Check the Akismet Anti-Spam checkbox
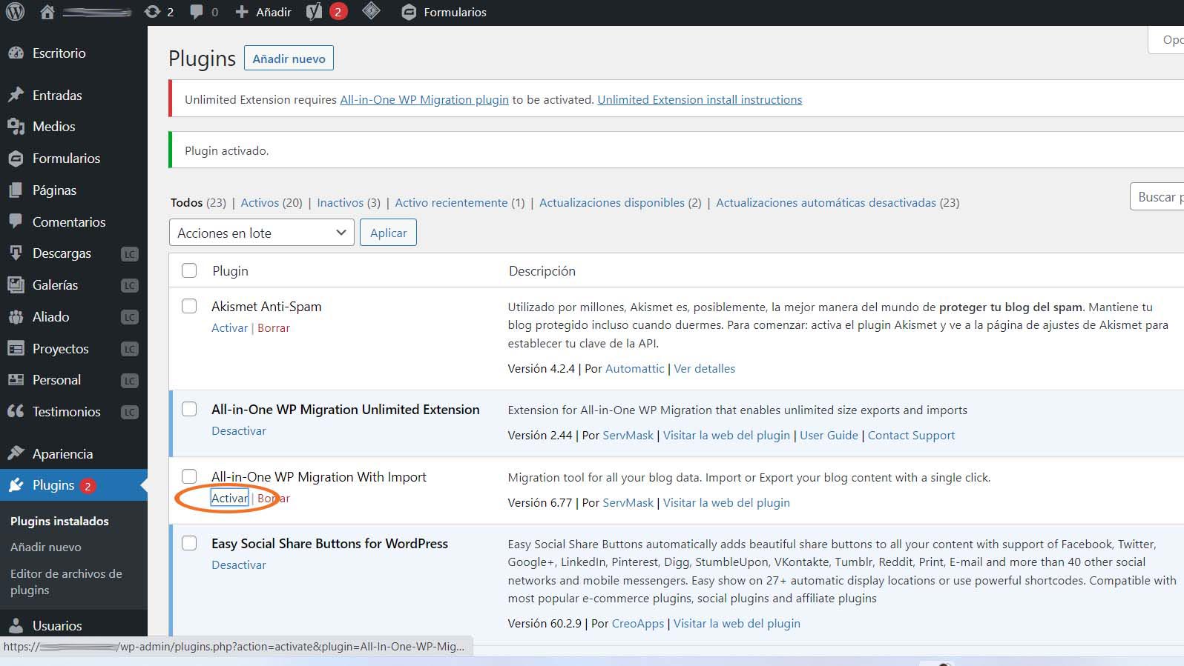The height and width of the screenshot is (666, 1184). coord(189,306)
